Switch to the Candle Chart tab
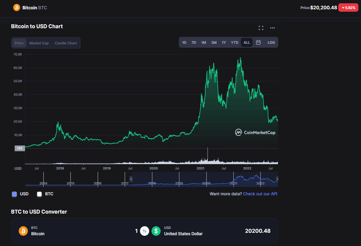This screenshot has width=361, height=246. 66,43
